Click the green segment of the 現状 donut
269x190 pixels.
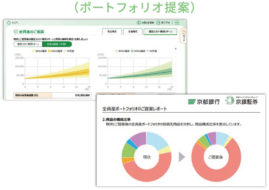pyautogui.click(x=128, y=151)
